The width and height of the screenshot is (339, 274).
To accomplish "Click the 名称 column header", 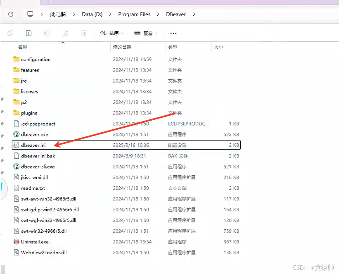I will [22, 47].
